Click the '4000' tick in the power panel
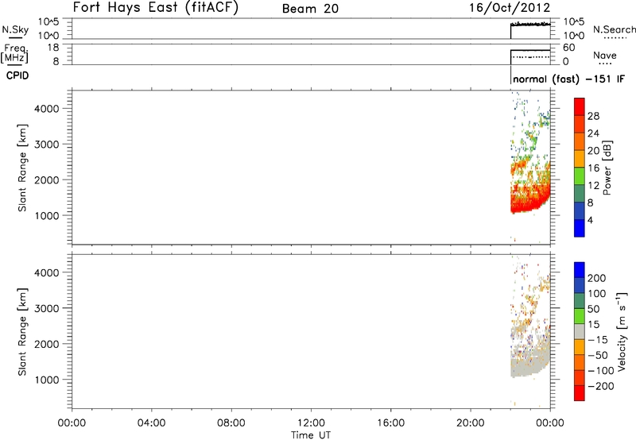The height and width of the screenshot is (440, 636). click(47, 109)
